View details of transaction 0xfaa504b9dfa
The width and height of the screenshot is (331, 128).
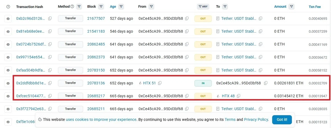[x=8, y=70]
